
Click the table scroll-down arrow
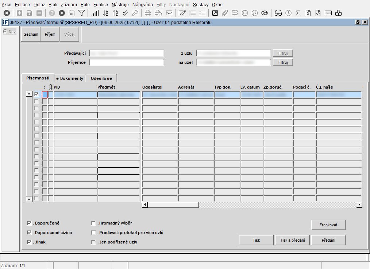(29, 199)
